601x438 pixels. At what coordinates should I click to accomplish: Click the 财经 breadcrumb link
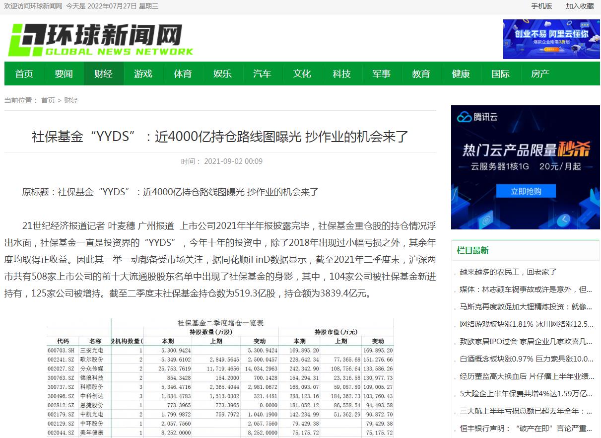click(x=71, y=100)
